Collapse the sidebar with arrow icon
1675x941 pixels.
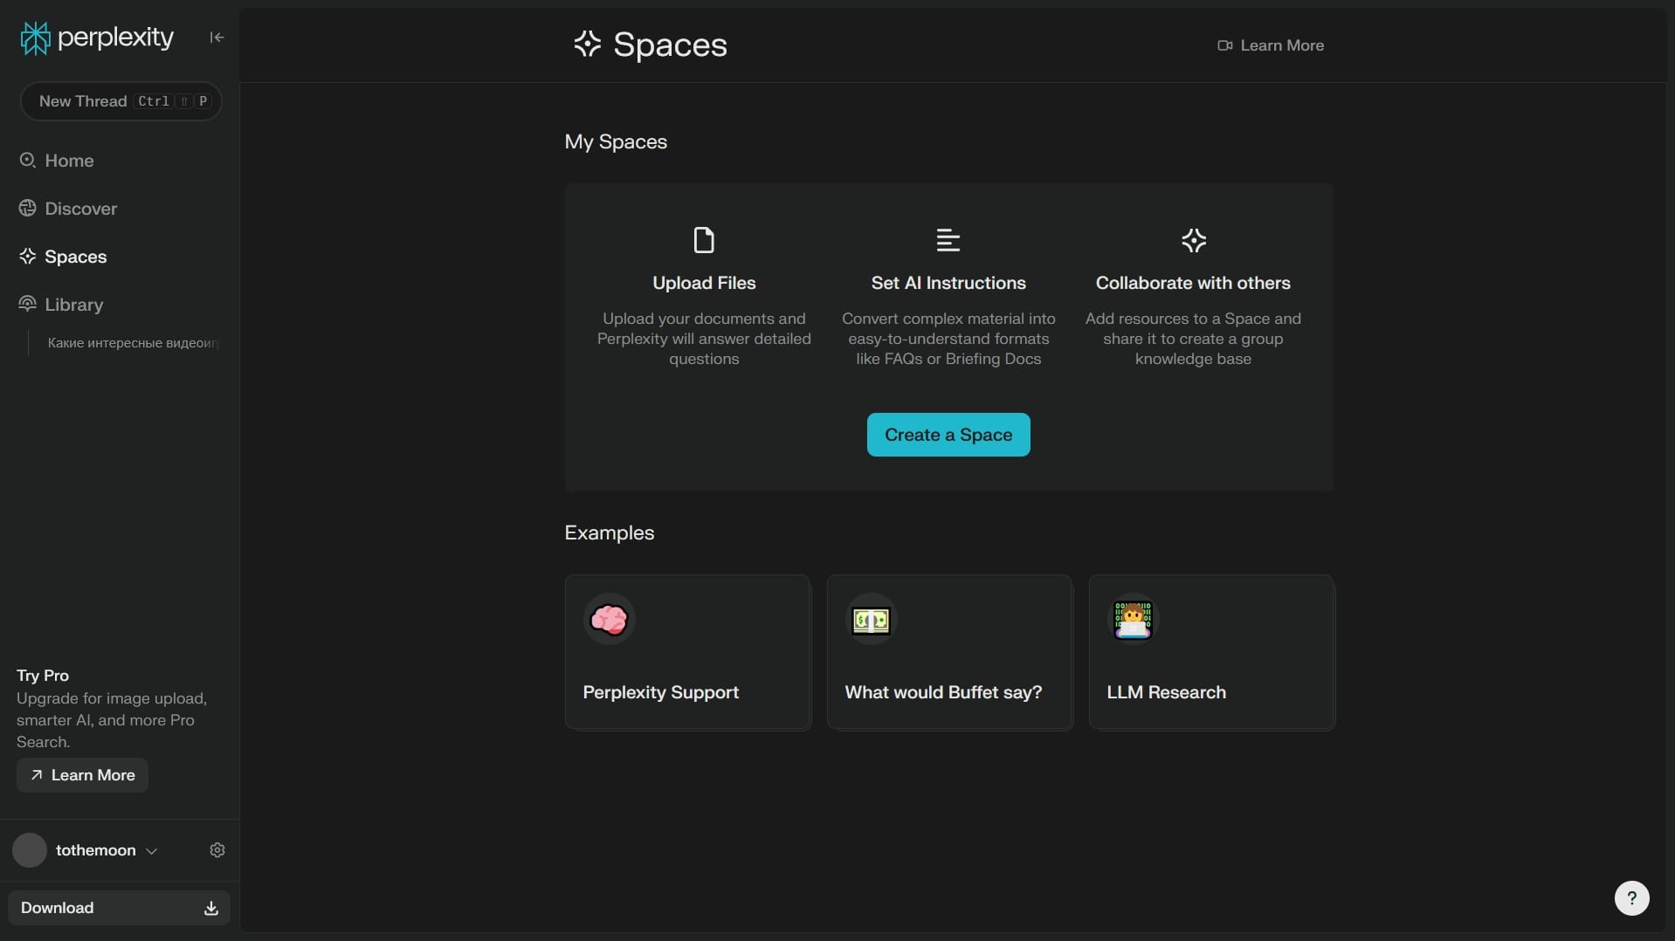(217, 37)
